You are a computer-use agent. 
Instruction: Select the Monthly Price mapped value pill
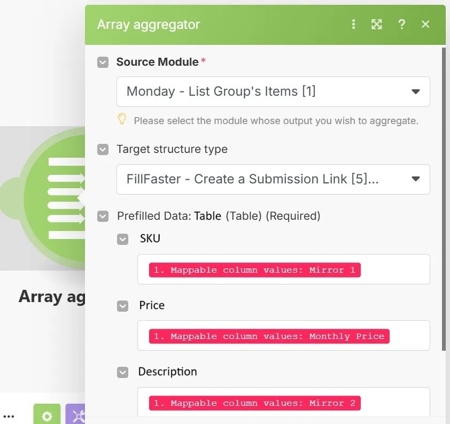pyautogui.click(x=269, y=336)
